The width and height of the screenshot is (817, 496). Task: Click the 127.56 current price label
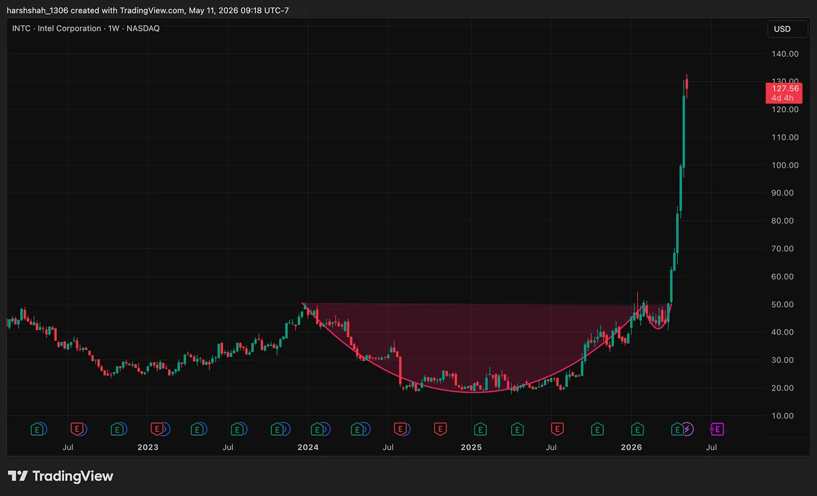tap(785, 89)
